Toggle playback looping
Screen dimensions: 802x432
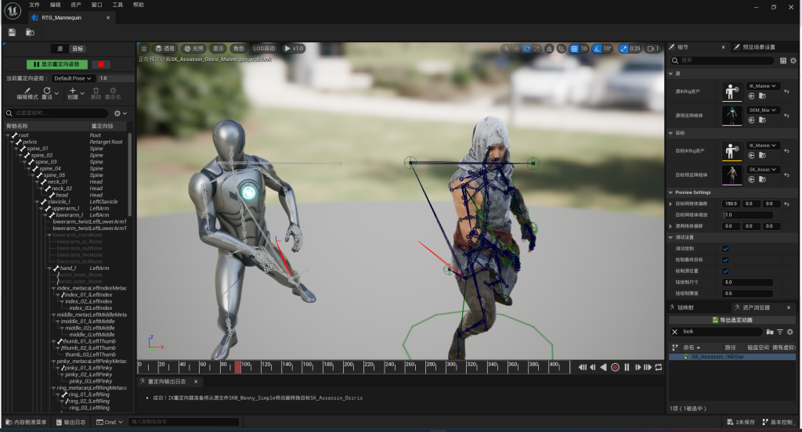coord(659,367)
